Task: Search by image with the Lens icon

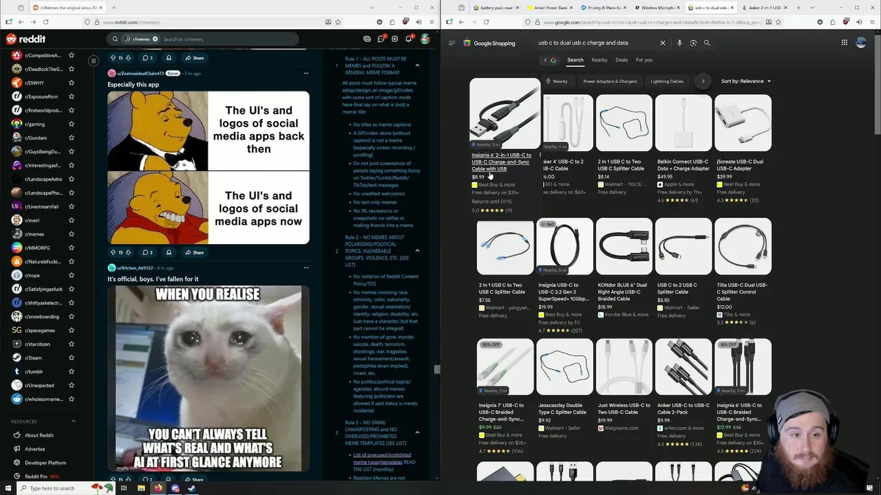Action: 693,43
